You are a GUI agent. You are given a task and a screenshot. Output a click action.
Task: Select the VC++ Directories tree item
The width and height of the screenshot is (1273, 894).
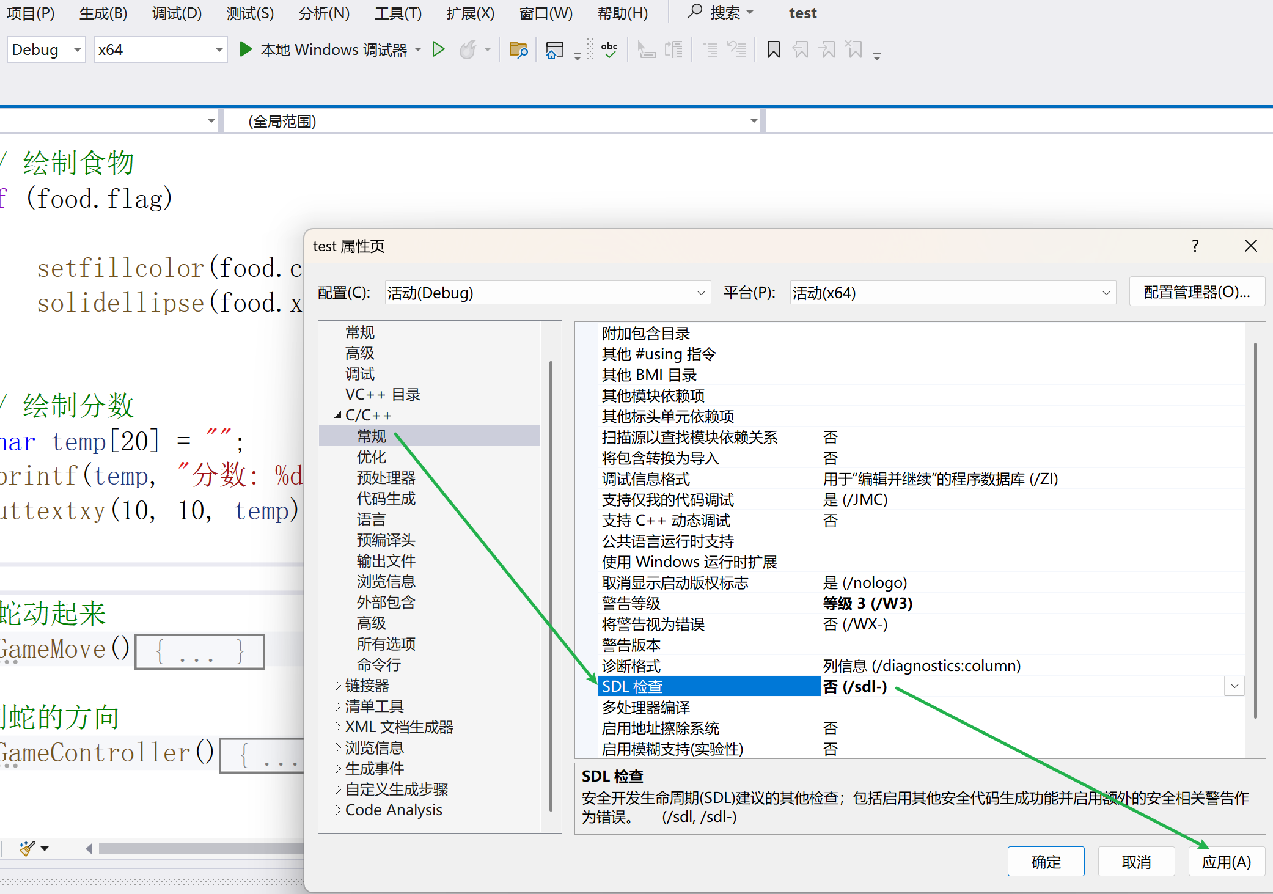383,395
